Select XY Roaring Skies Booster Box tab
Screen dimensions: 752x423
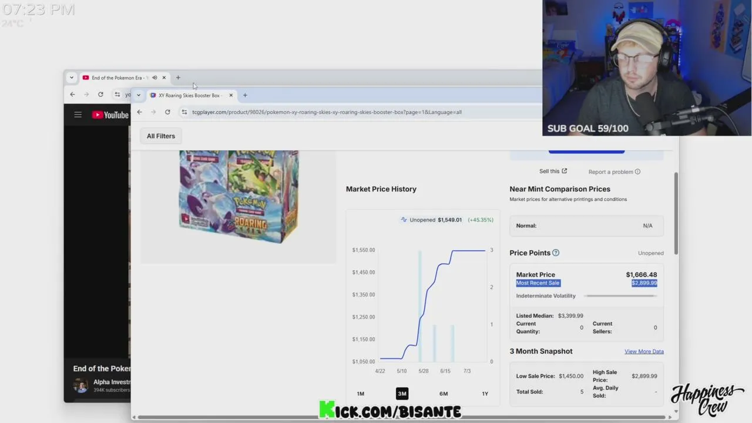pyautogui.click(x=188, y=95)
